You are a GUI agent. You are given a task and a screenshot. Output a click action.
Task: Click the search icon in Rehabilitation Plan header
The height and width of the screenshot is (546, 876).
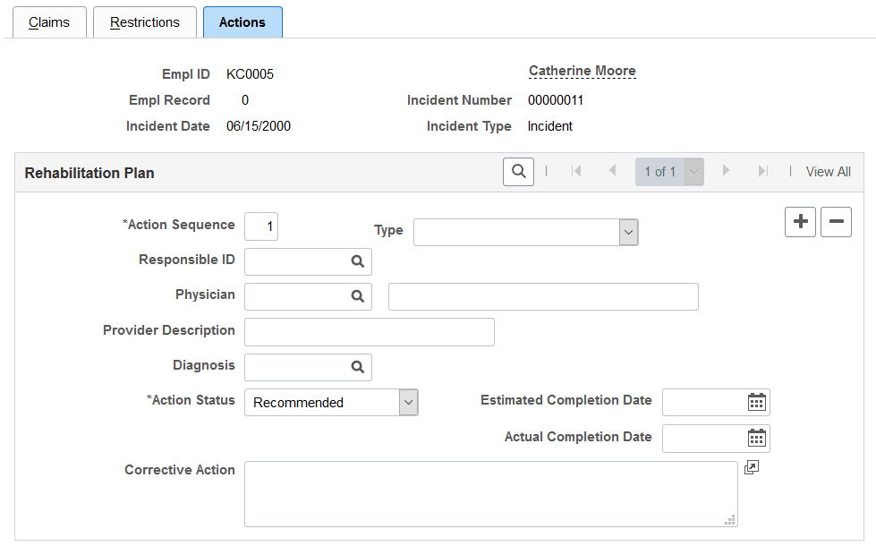click(518, 171)
